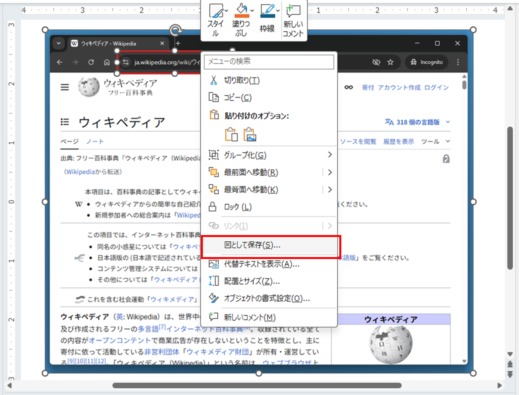This screenshot has width=519, height=395.
Task: Toggle the table of contents icon
Action: [65, 122]
